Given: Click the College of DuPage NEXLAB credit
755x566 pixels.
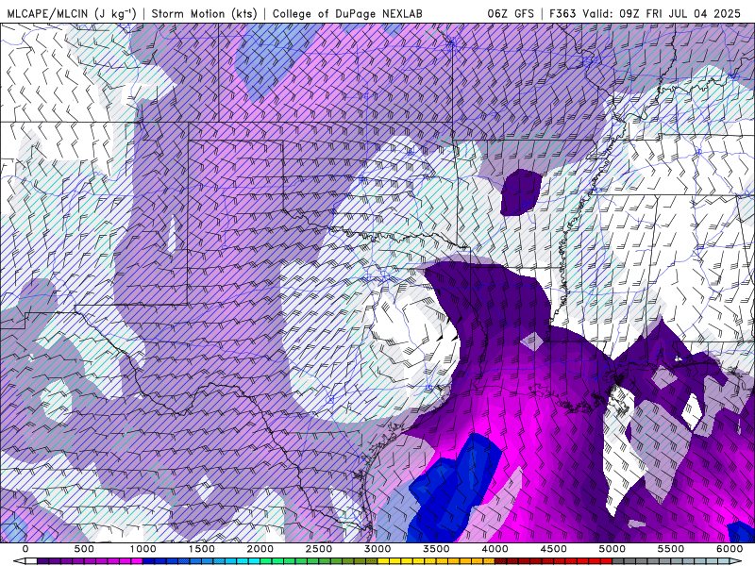Looking at the screenshot, I should 347,13.
